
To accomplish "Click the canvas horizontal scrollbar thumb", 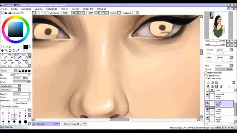I will tap(119, 120).
